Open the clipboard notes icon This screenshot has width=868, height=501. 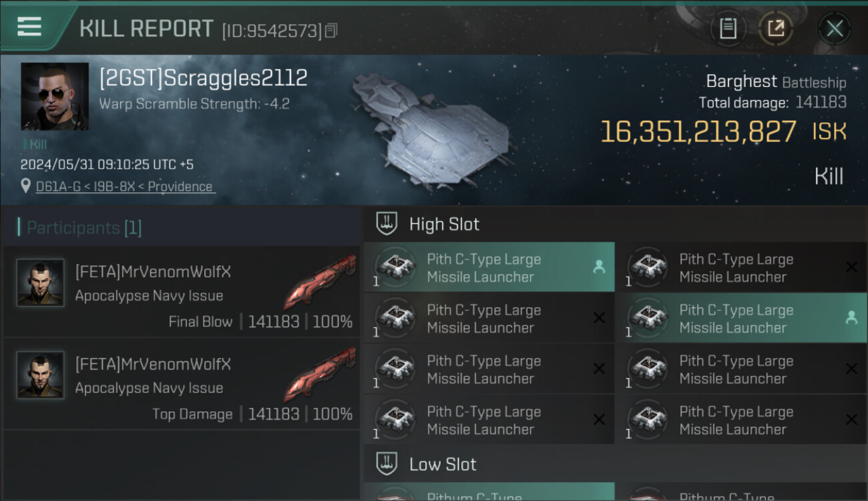[728, 28]
